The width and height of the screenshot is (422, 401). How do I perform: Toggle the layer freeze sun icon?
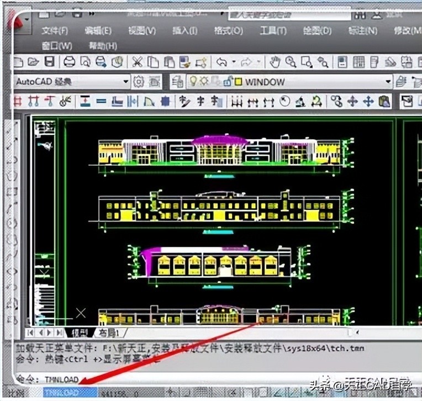pos(203,82)
